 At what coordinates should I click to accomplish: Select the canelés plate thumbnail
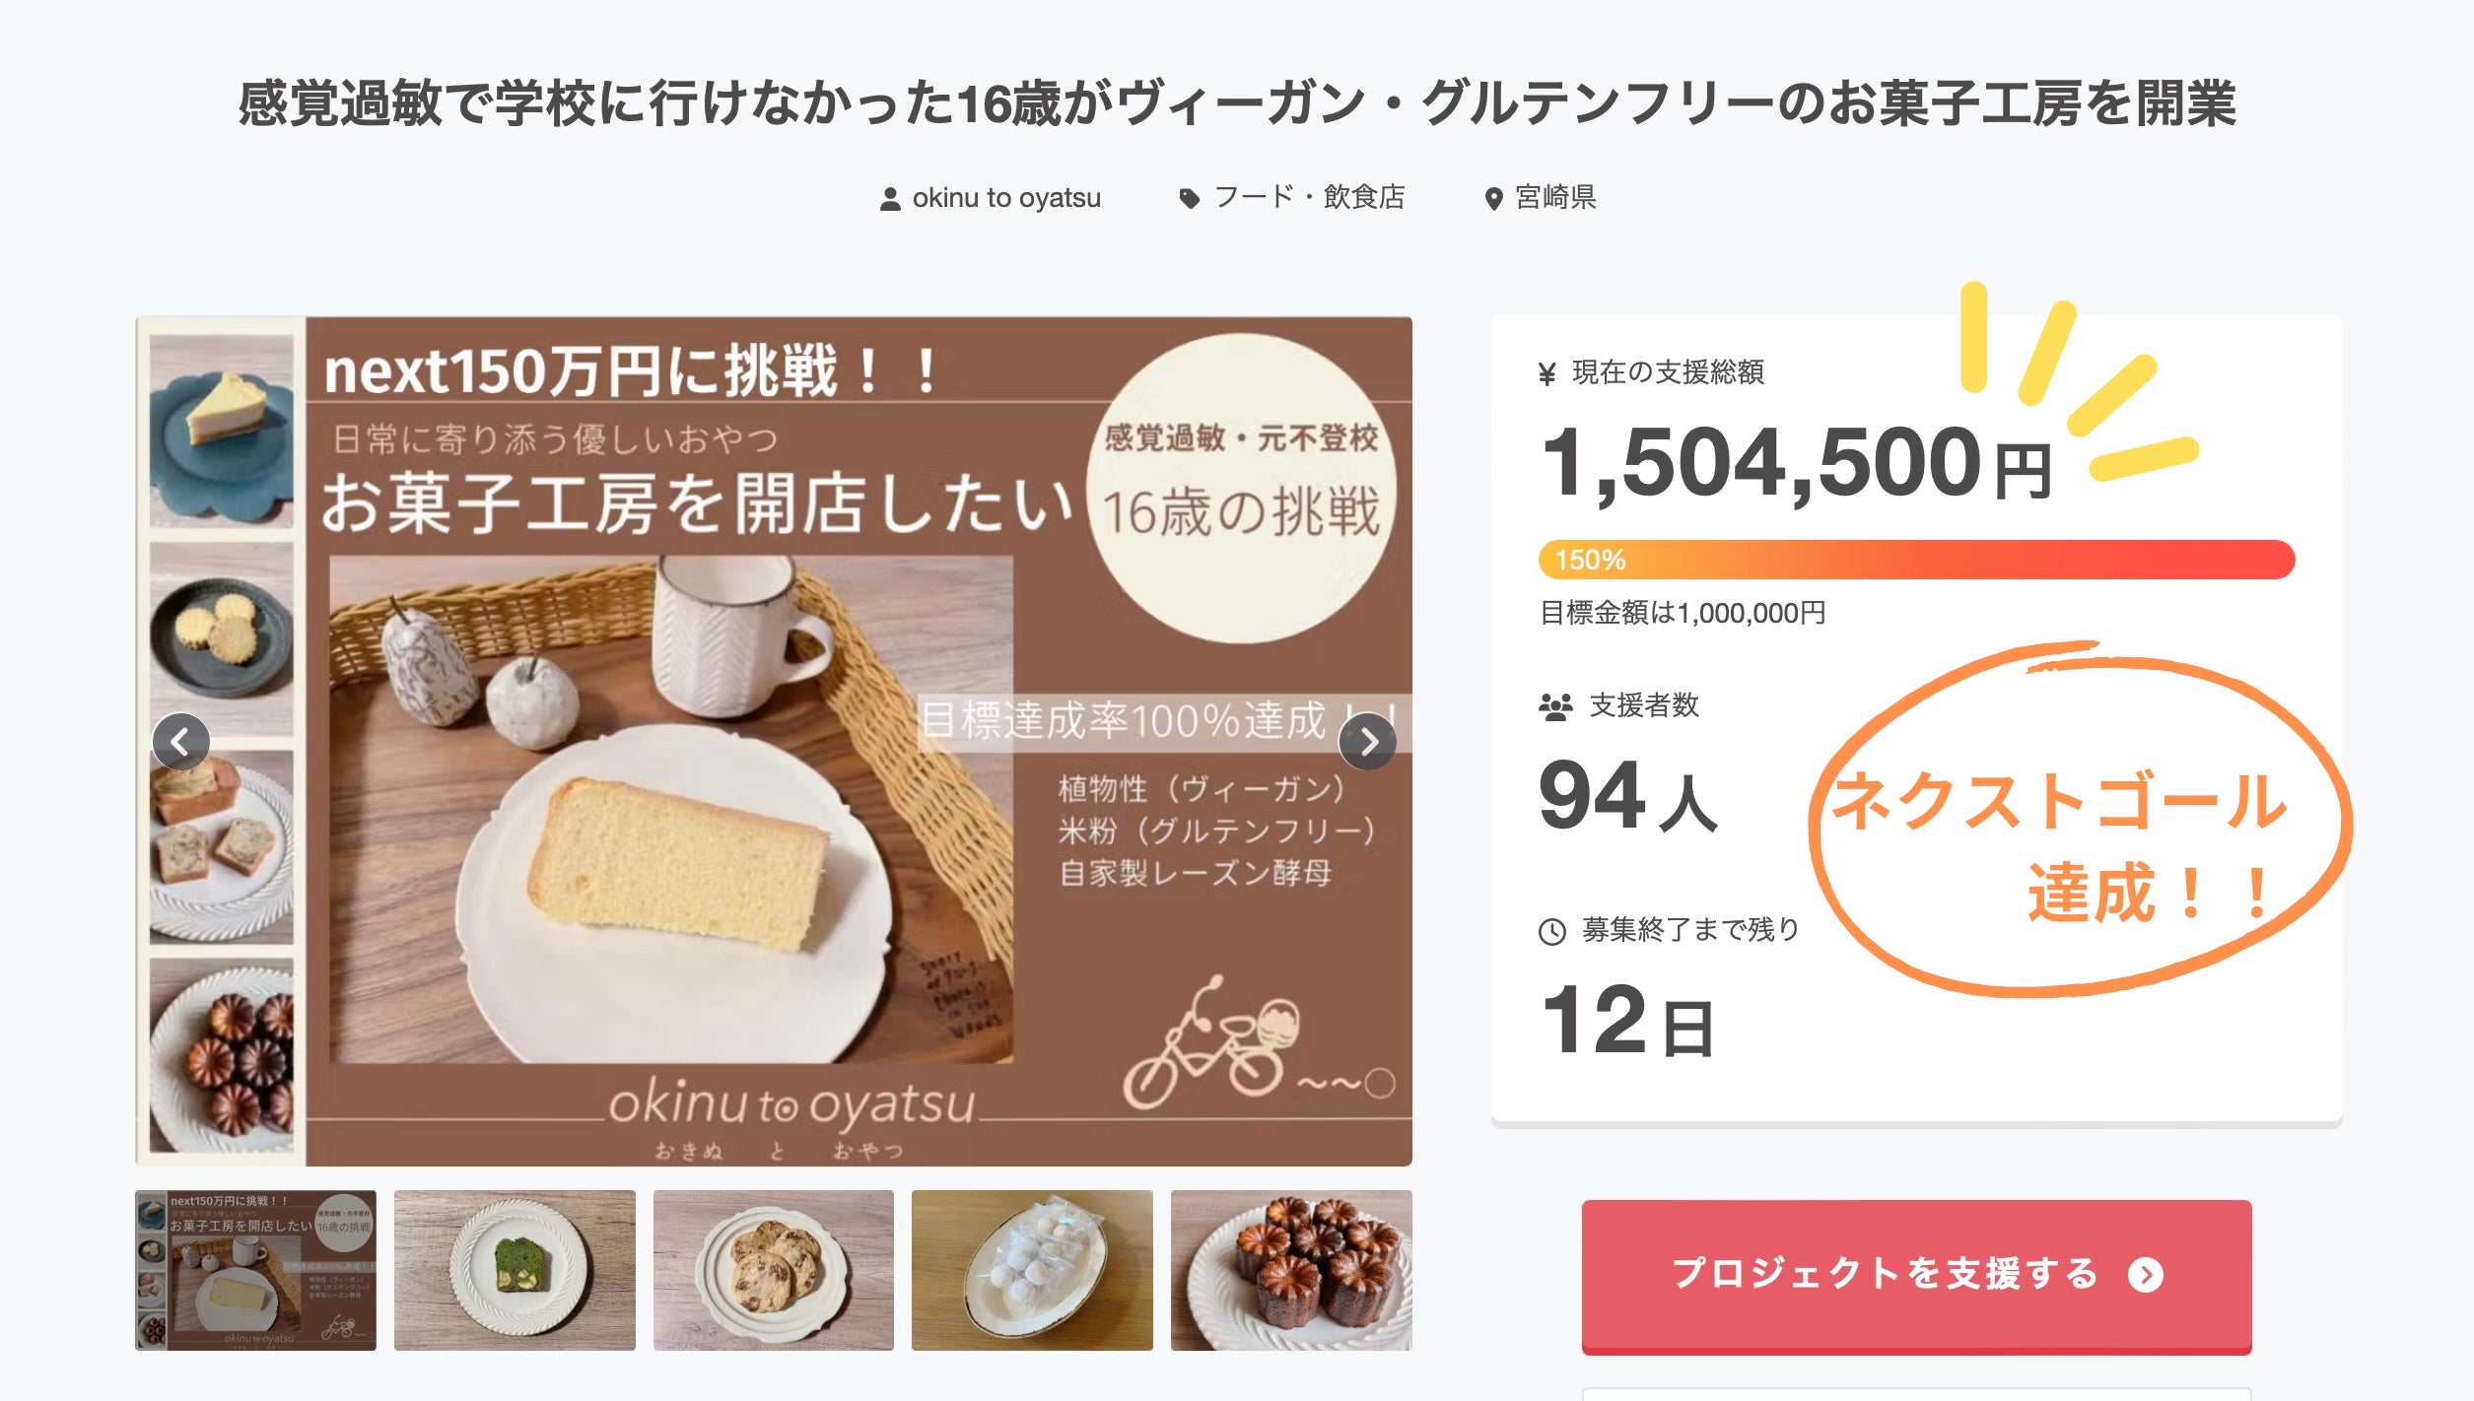(1291, 1269)
